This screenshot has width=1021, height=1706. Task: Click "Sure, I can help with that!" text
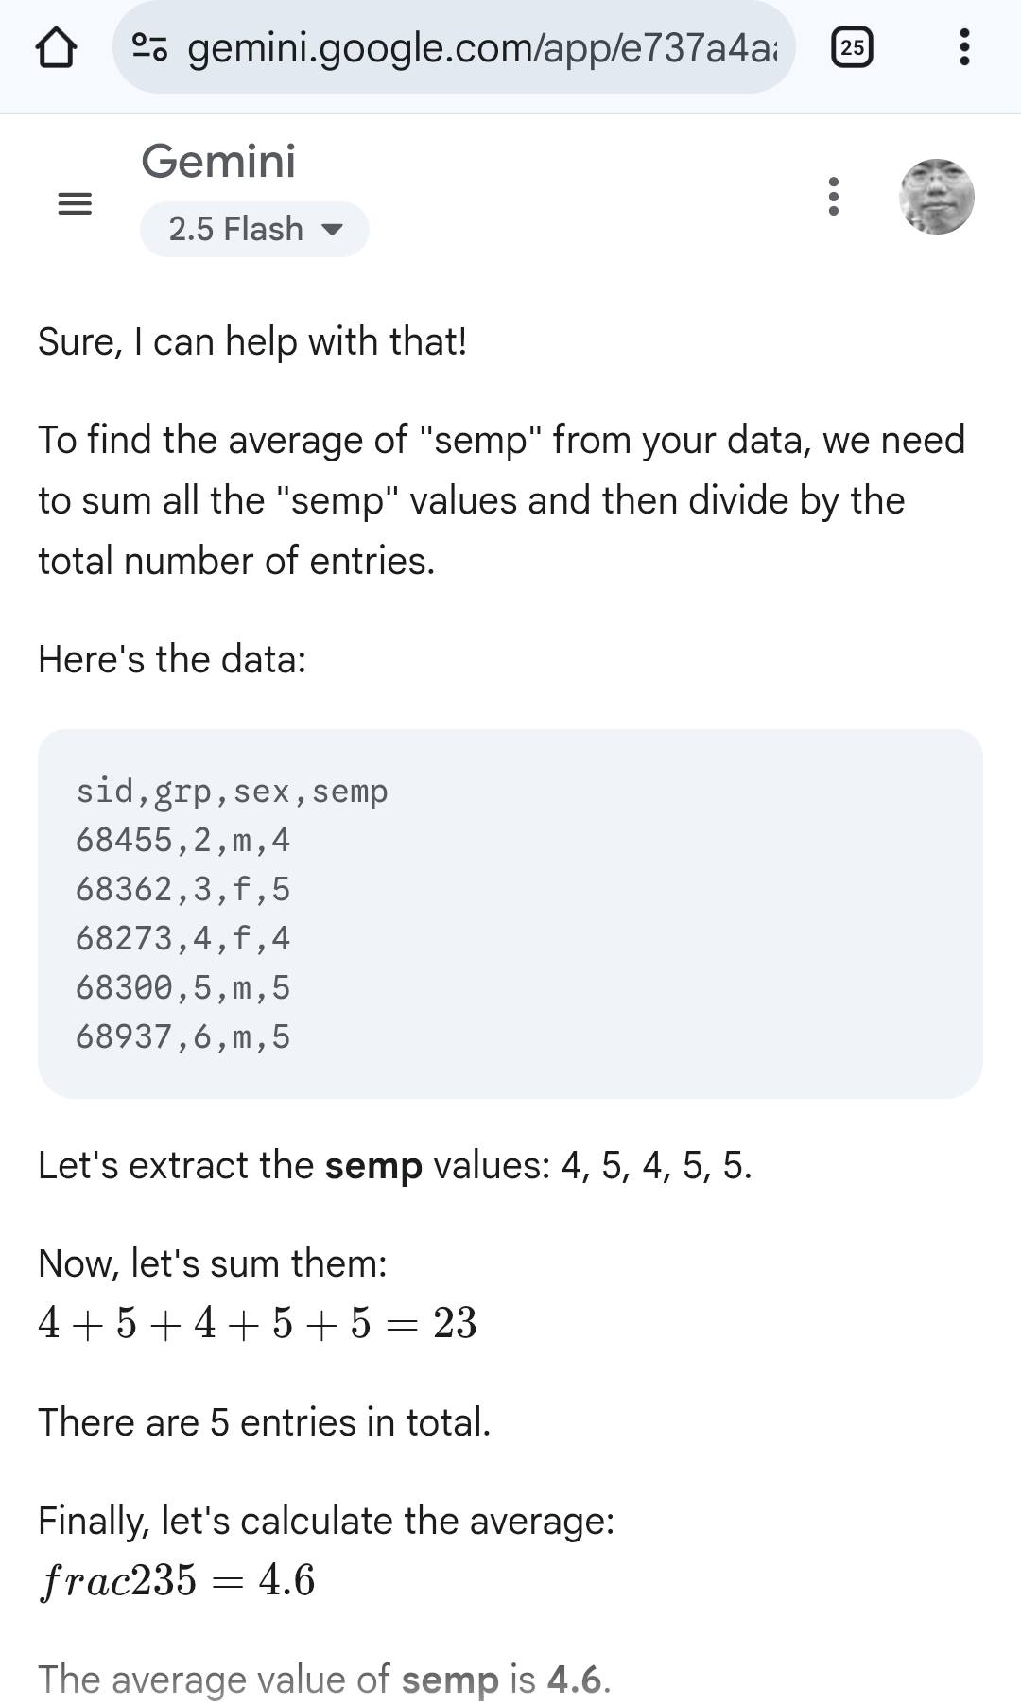coord(252,341)
